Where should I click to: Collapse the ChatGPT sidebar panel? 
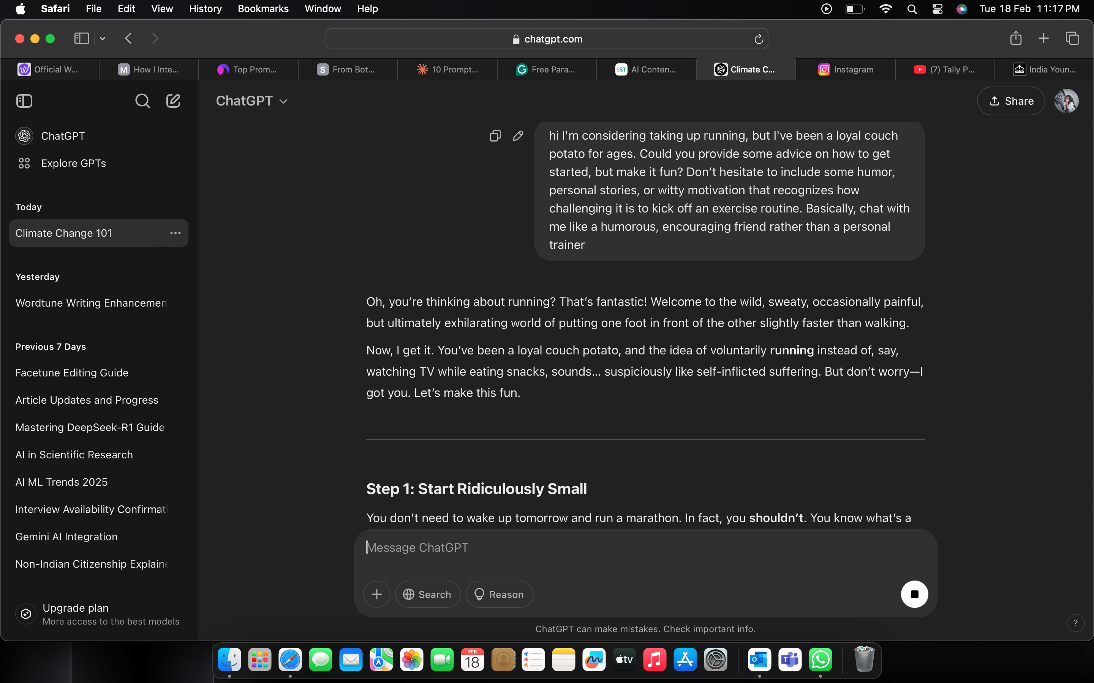click(24, 101)
